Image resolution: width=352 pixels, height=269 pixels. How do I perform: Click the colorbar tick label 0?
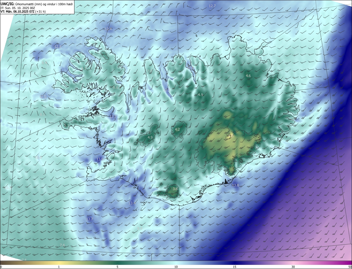pos(1,267)
